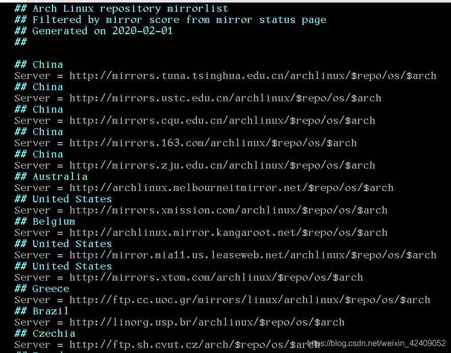This screenshot has width=451, height=353.
Task: Place cursor on mirrors.163.com server line
Action: point(186,143)
